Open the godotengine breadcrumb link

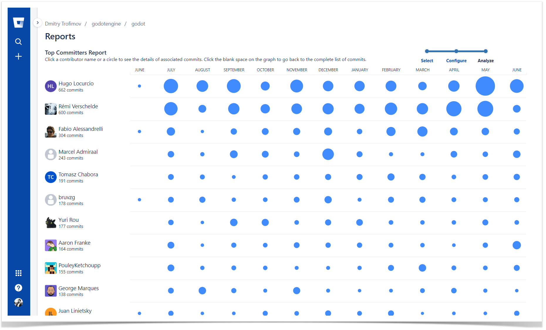coord(106,24)
